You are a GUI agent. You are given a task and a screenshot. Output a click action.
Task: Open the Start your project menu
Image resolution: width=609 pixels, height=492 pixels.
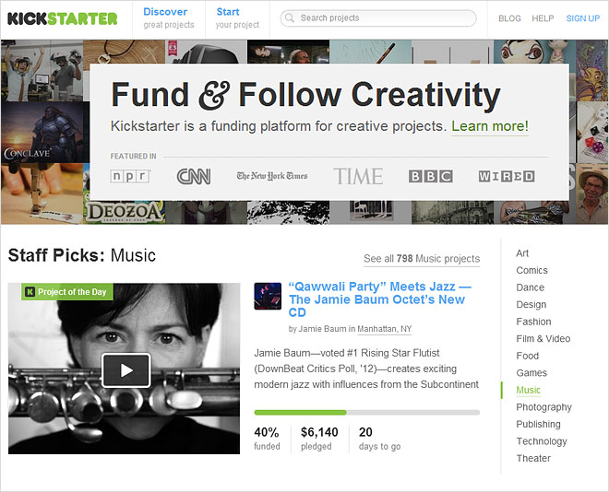click(237, 18)
